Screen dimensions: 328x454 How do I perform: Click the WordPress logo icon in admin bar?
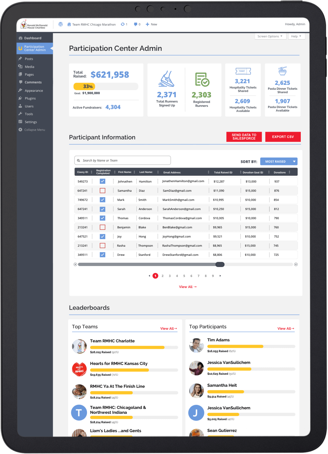[61, 24]
